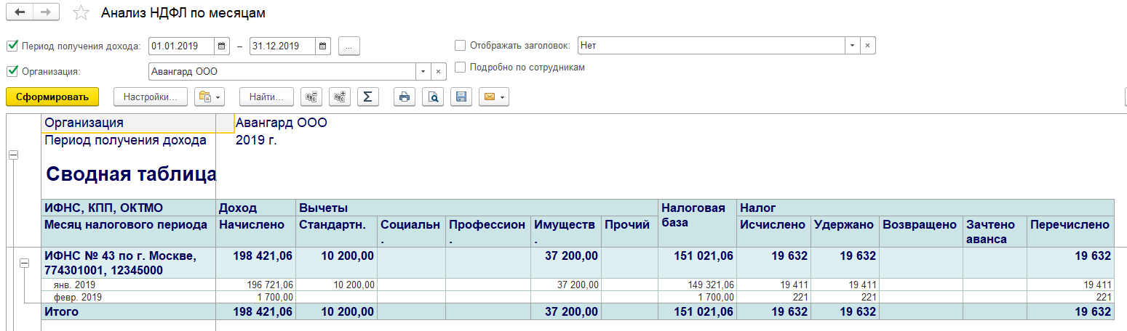Viewport: 1127px width, 331px height.
Task: Open the organization dropdown list
Action: click(x=423, y=71)
